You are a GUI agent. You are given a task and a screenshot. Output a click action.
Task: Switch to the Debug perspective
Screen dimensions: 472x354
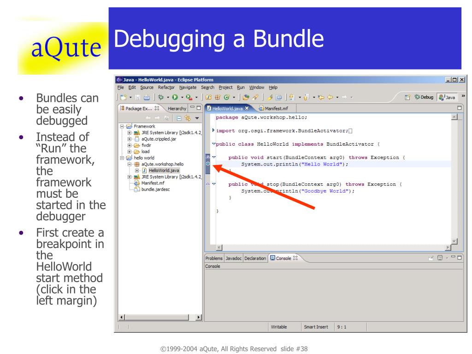(424, 97)
